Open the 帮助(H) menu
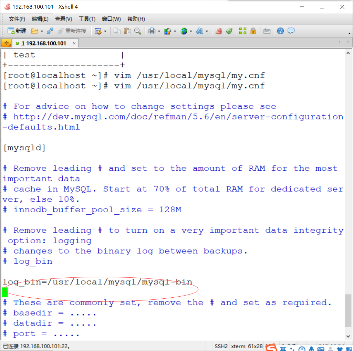This screenshot has height=351, width=353. tap(136, 19)
